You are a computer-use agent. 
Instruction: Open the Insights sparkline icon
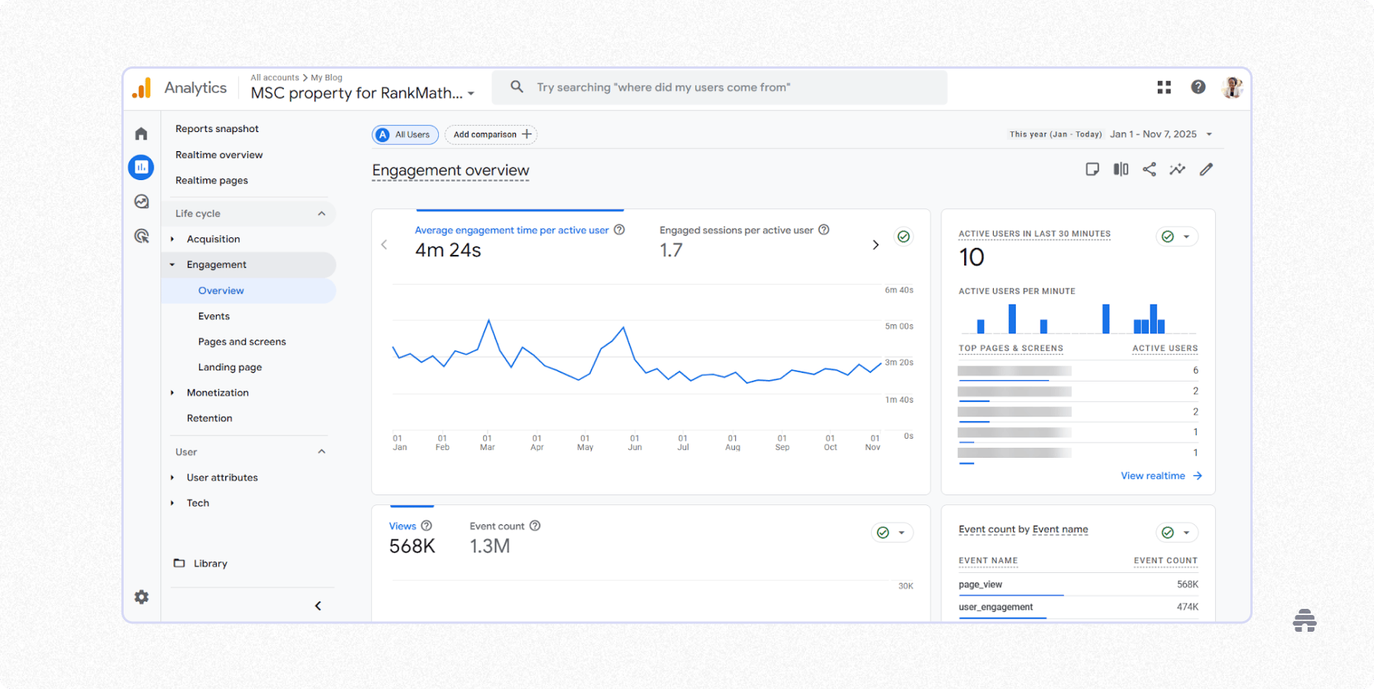point(1177,169)
